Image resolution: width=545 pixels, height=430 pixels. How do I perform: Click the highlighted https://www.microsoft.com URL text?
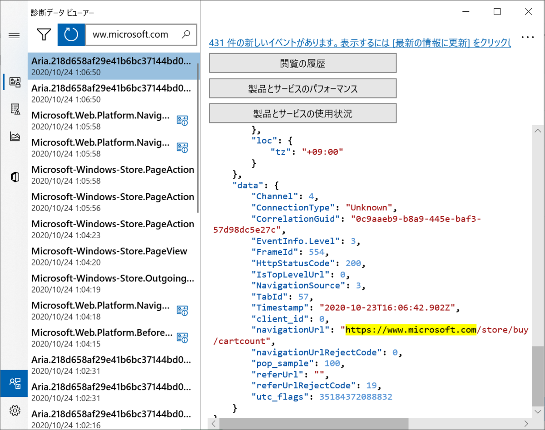(x=411, y=330)
